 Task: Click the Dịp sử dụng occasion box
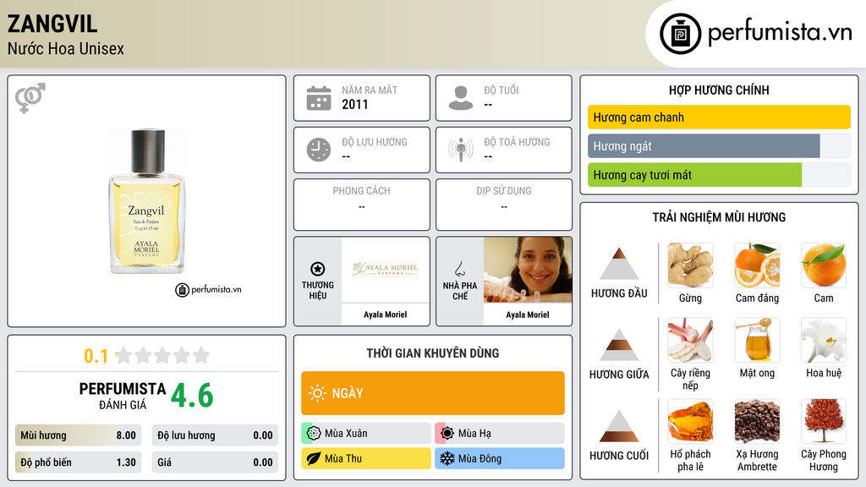pos(504,205)
